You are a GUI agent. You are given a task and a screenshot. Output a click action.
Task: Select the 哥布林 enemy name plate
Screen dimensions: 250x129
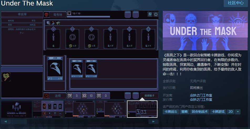pos(58,15)
